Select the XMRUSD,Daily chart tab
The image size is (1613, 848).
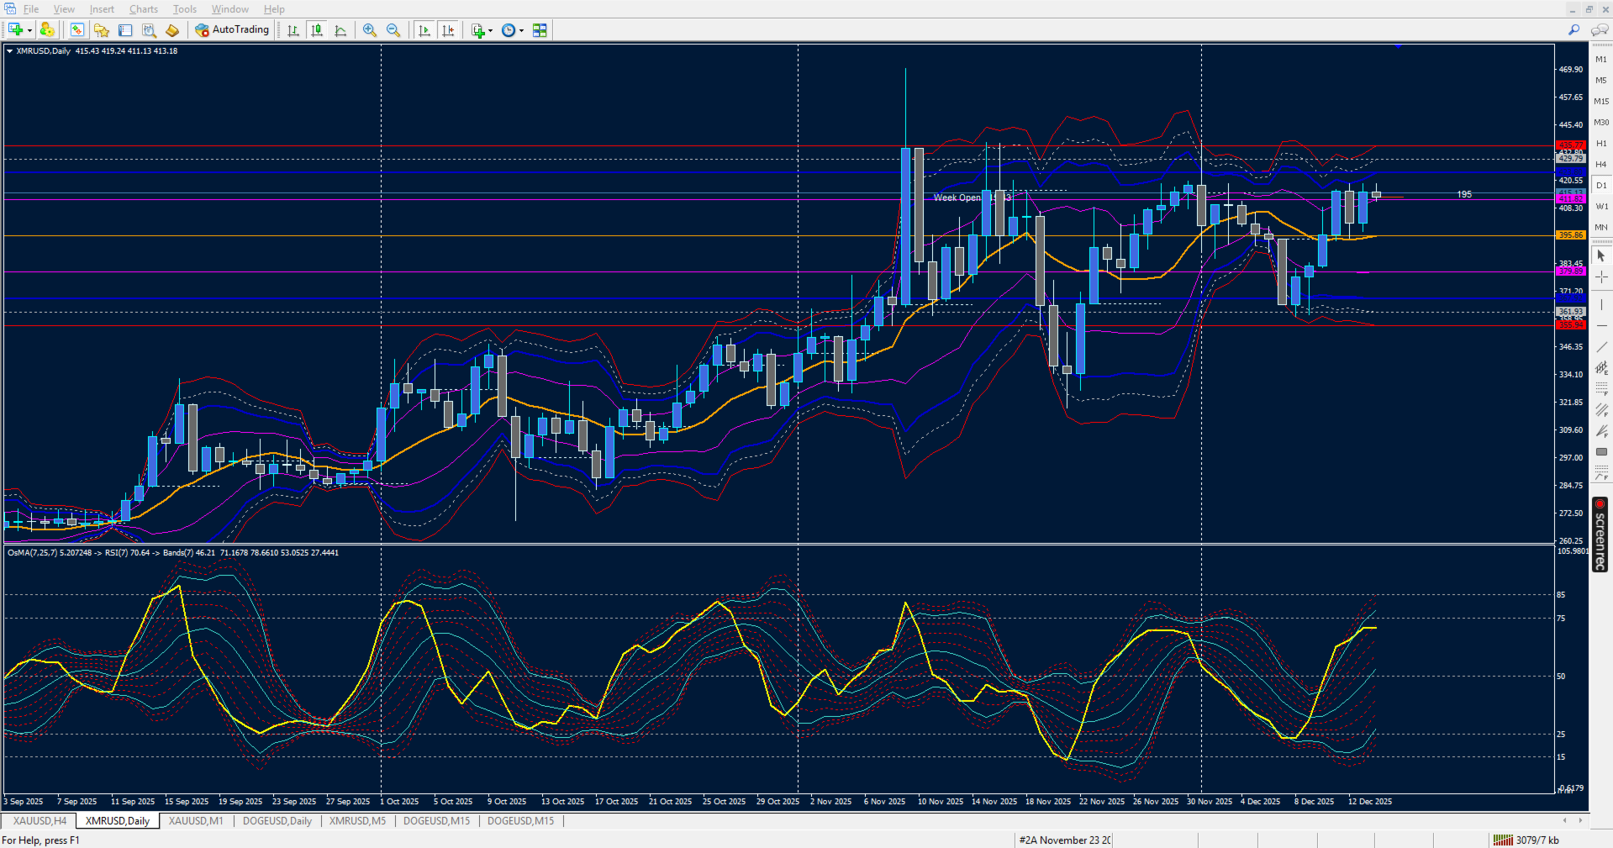(118, 821)
